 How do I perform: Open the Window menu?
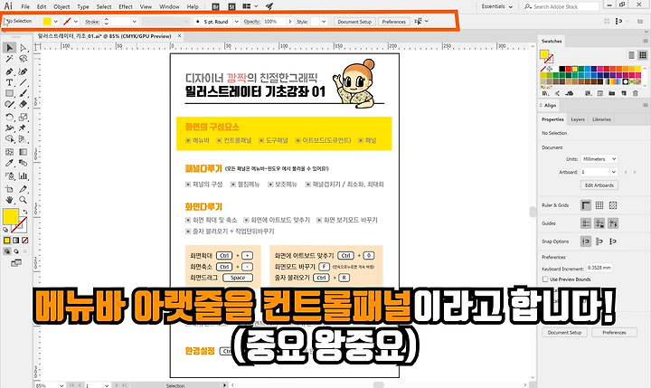pos(169,6)
